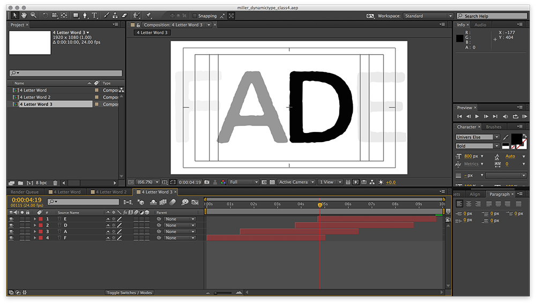This screenshot has height=304, width=536.
Task: Take a snapshot with camera icon
Action: coord(207,182)
